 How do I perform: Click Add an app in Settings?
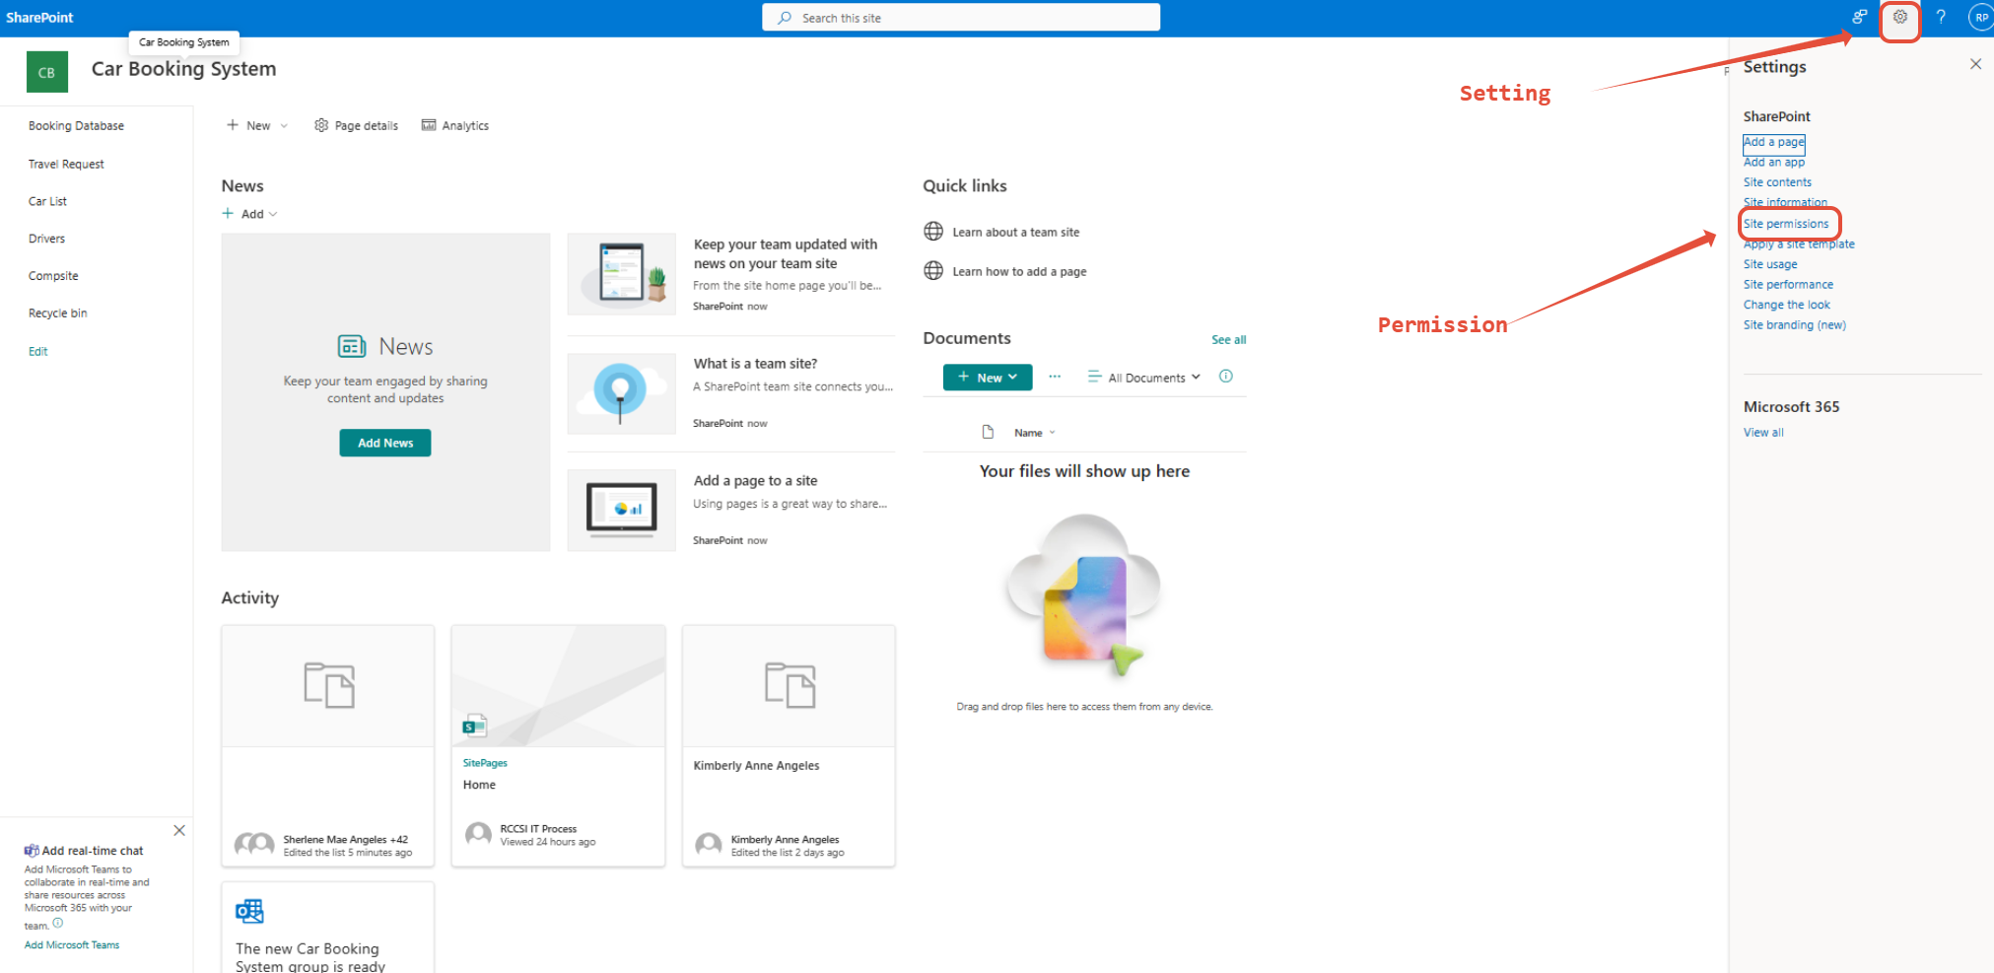(1773, 163)
